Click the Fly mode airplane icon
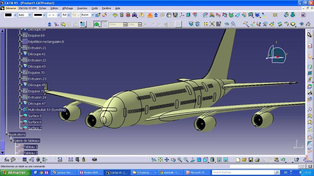This screenshot has height=176, width=314. [154, 160]
